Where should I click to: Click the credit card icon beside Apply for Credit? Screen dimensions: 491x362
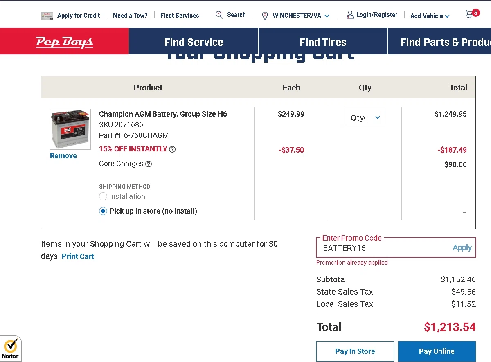[47, 16]
